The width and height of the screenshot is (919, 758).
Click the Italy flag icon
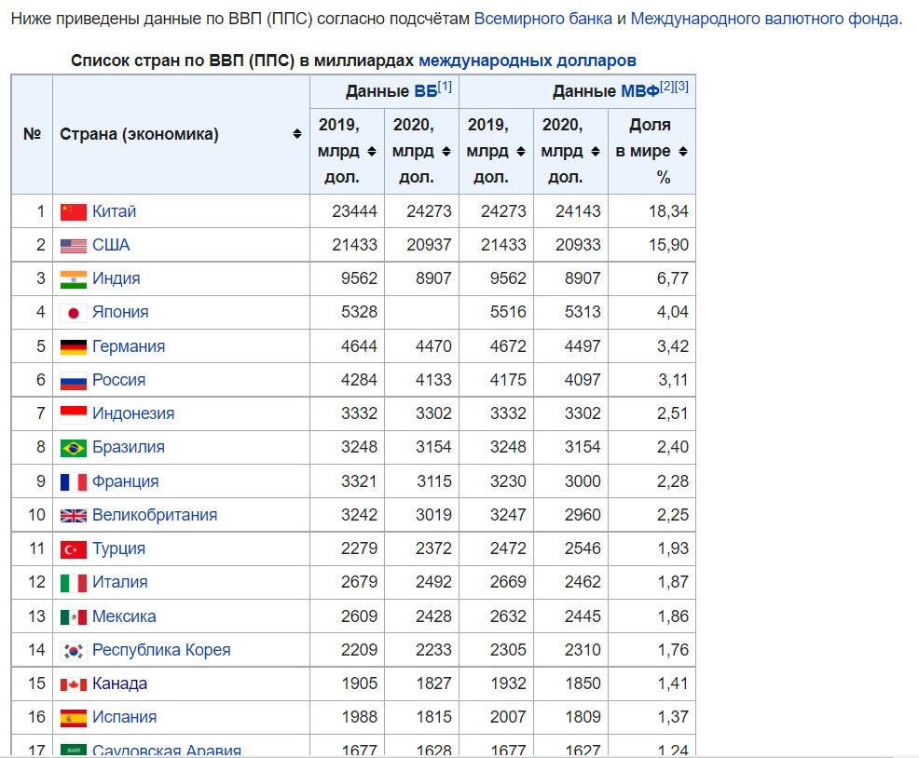[74, 583]
